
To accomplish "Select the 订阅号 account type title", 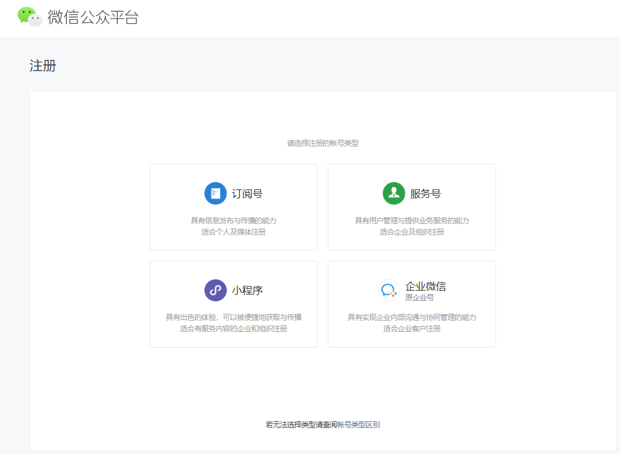I will pos(247,194).
